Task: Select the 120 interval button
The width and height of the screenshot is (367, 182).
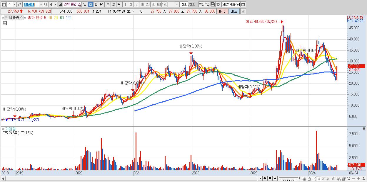Action: click(165, 4)
